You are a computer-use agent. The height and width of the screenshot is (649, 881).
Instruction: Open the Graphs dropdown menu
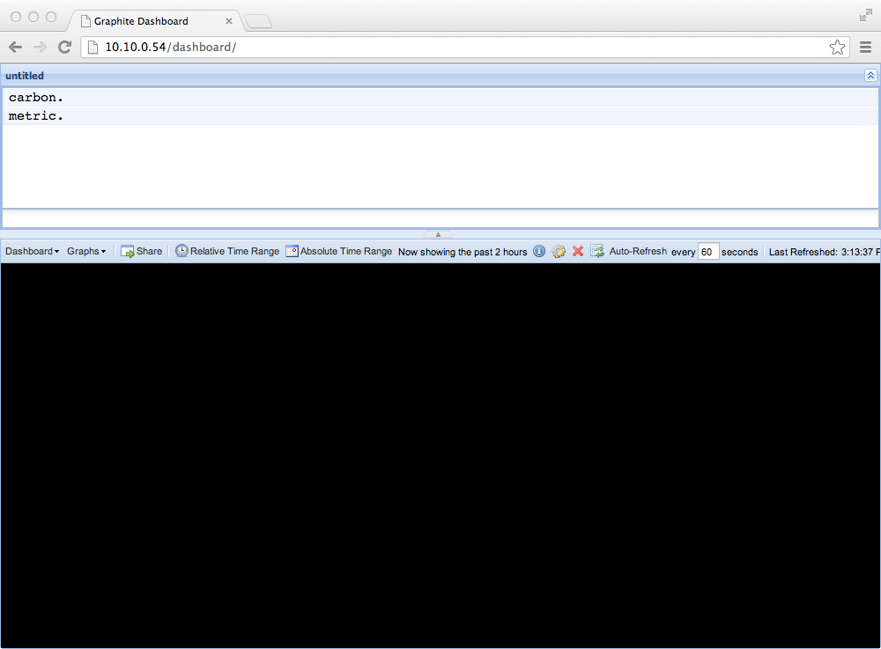click(x=86, y=252)
